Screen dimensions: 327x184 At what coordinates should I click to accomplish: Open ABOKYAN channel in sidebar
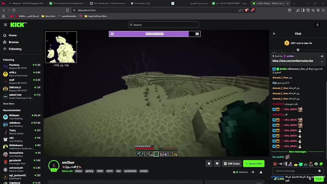click(22, 96)
